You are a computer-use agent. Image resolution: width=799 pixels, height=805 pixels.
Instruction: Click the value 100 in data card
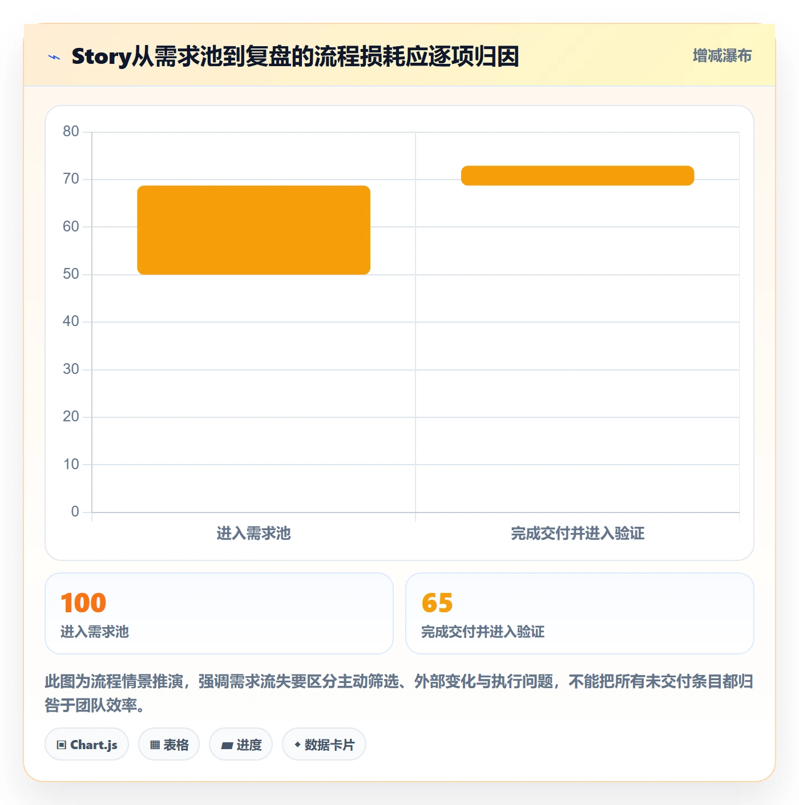[83, 603]
